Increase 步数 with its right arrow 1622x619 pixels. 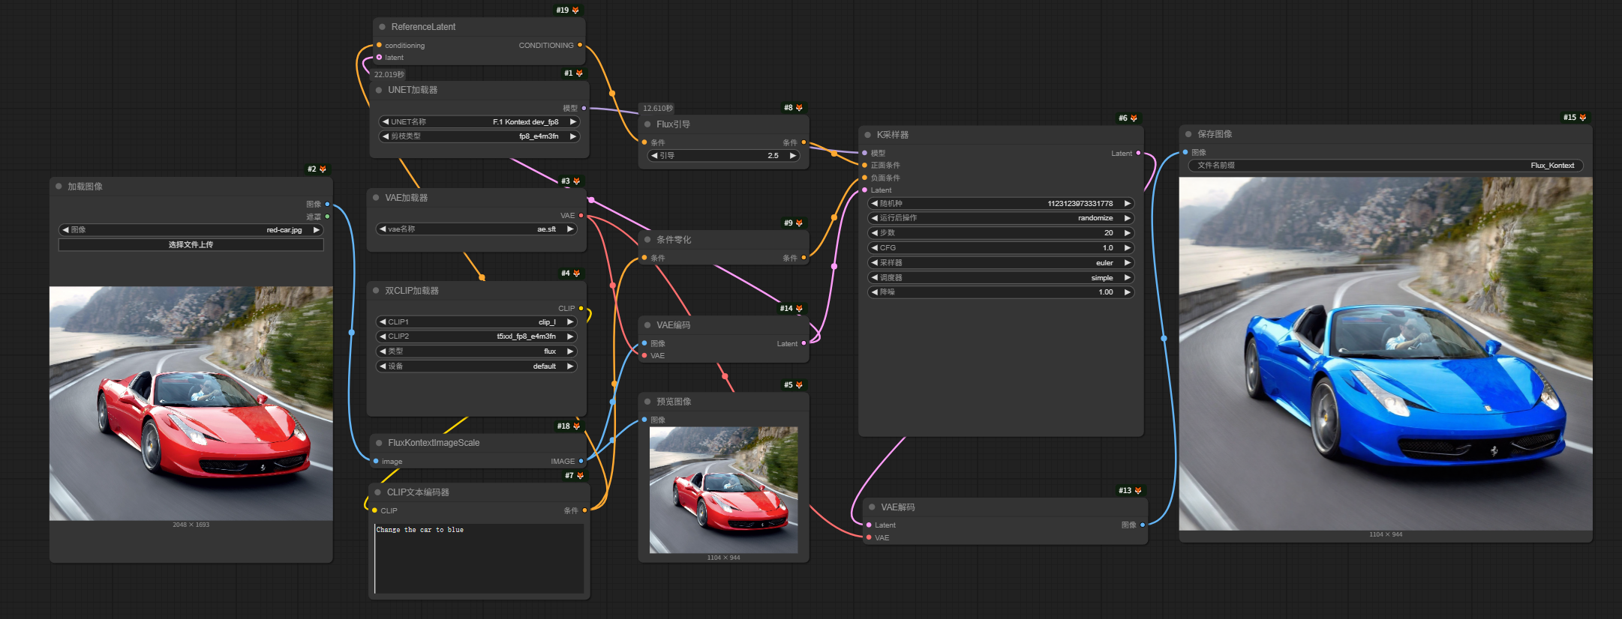coord(1127,233)
